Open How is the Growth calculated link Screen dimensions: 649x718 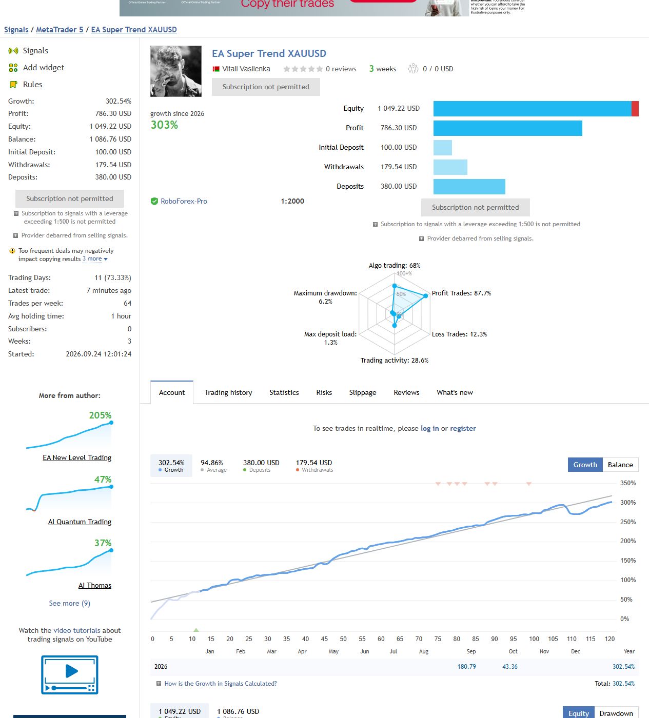click(221, 684)
